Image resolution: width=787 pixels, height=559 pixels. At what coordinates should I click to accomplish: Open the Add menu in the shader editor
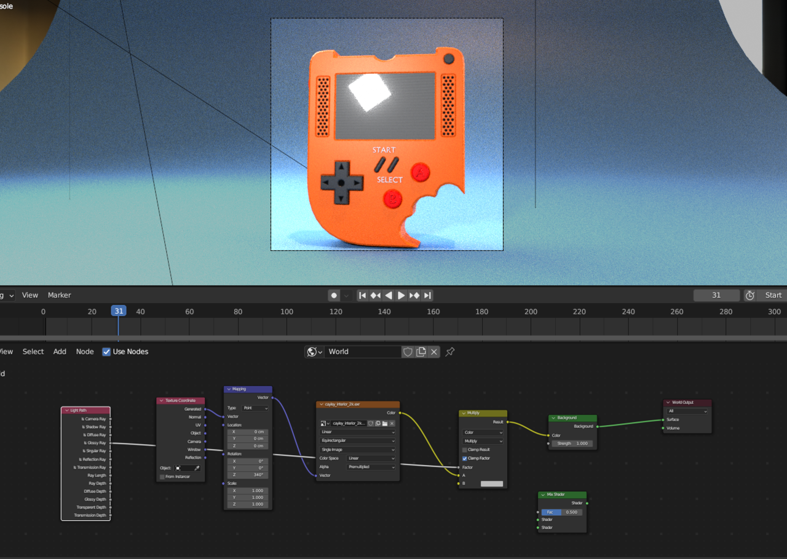pyautogui.click(x=60, y=351)
